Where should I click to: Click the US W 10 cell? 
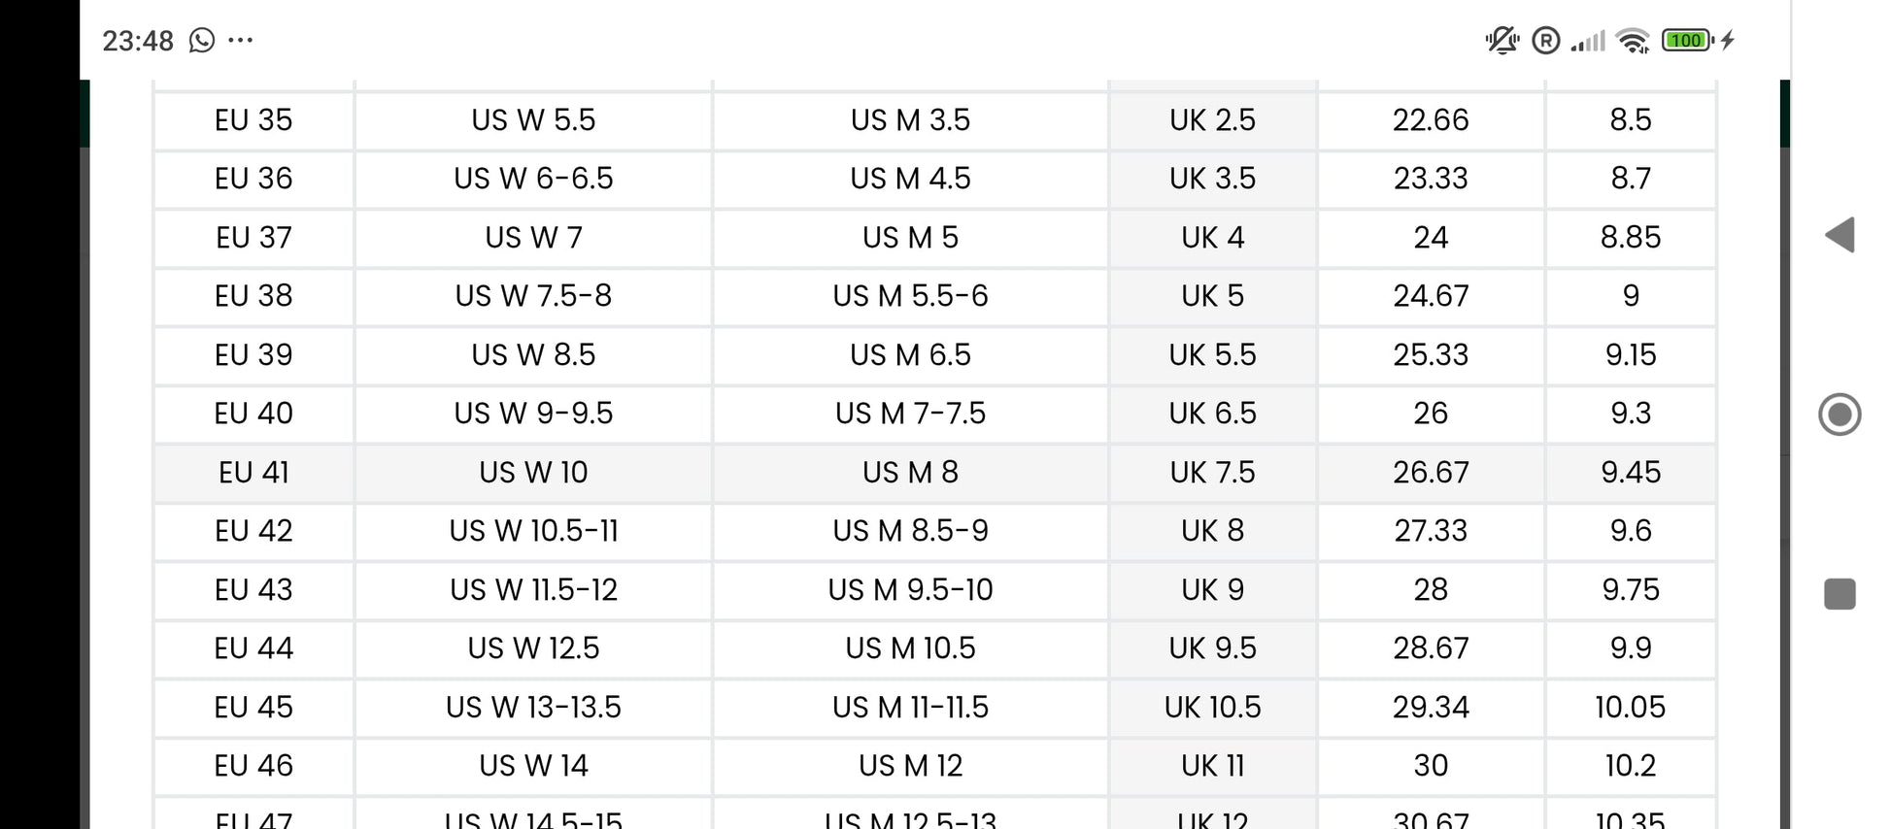tap(533, 473)
